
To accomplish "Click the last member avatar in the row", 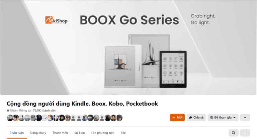I will [119, 118].
